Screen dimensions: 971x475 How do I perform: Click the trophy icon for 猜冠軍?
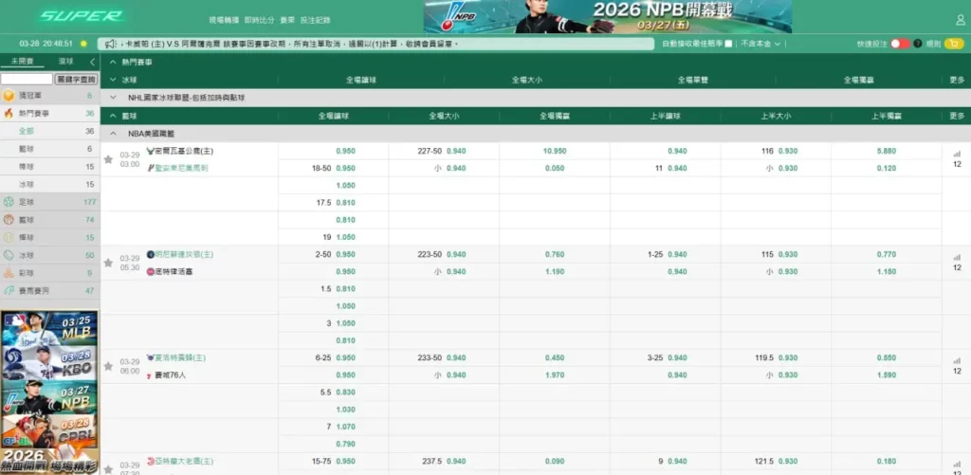(x=9, y=96)
